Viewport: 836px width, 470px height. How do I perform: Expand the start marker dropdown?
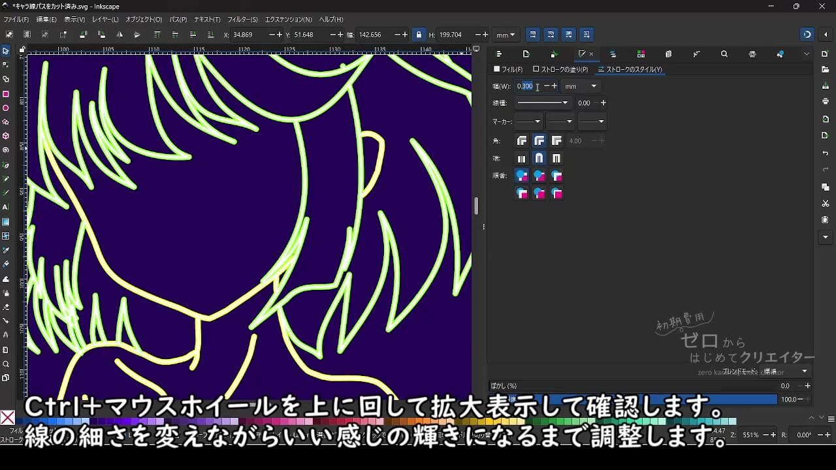coord(528,121)
